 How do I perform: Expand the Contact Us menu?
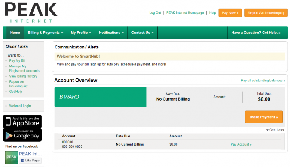(142, 33)
